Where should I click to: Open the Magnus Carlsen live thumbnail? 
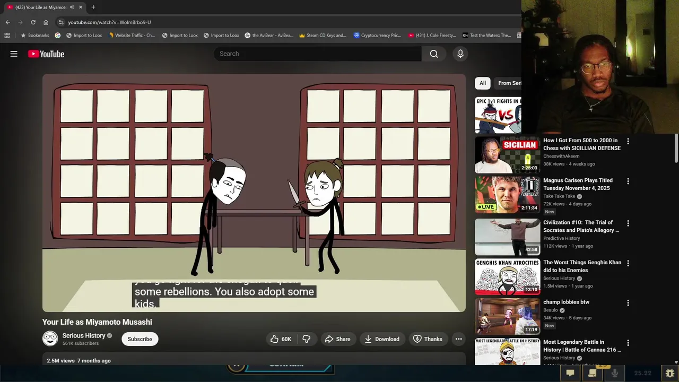pyautogui.click(x=507, y=195)
